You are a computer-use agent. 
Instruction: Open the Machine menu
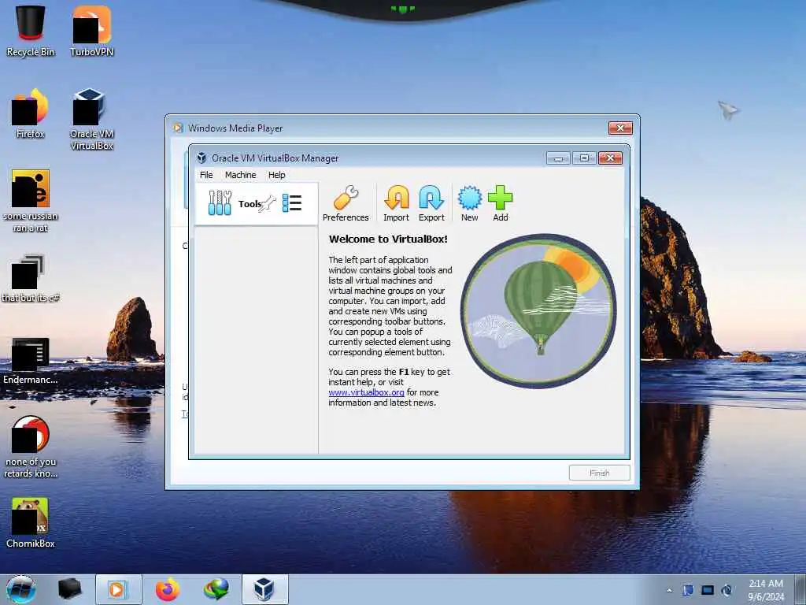241,175
